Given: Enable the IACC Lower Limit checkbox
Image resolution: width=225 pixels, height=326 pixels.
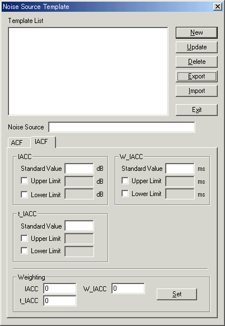Looking at the screenshot, I should pos(24,194).
